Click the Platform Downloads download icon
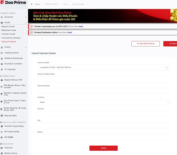The width and height of the screenshot is (177, 155). point(2,58)
